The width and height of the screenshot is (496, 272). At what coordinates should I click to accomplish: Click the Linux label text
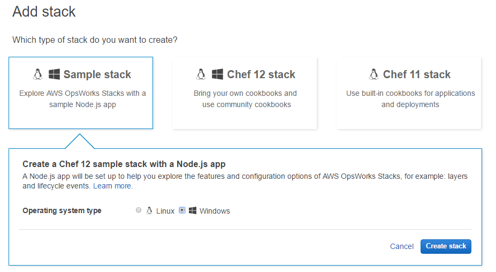[x=165, y=211]
